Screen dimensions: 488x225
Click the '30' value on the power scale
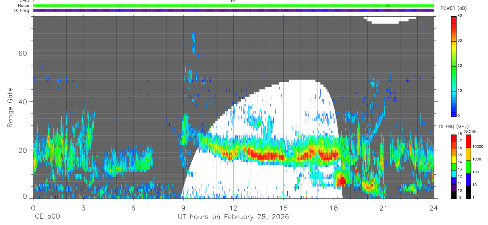(x=460, y=40)
